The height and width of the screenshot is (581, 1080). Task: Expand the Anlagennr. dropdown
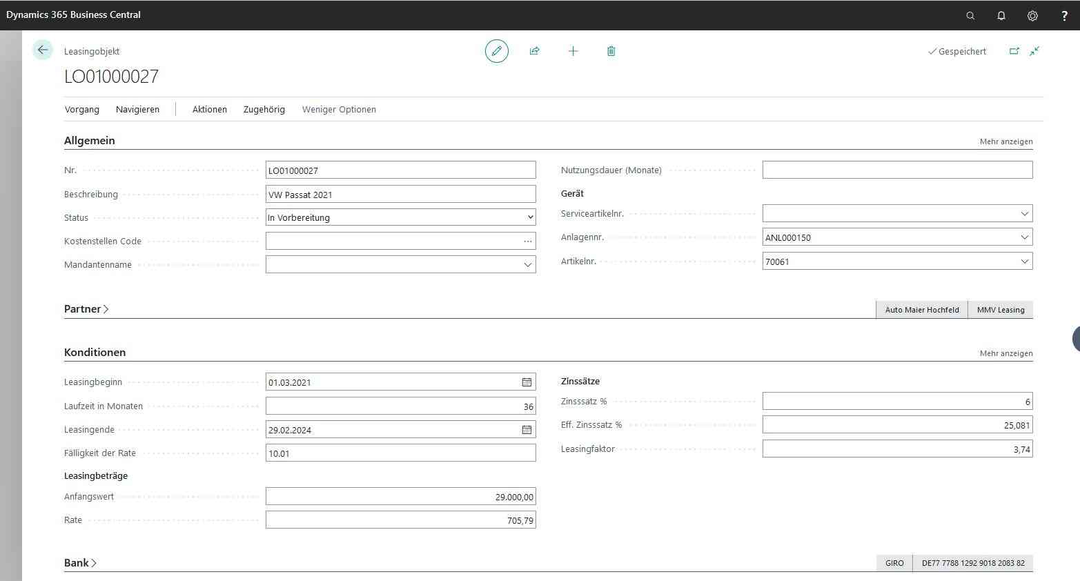coord(1024,237)
